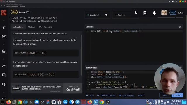
Task: Click the Sample Tests horizontal scrollbar
Action: coord(123,89)
